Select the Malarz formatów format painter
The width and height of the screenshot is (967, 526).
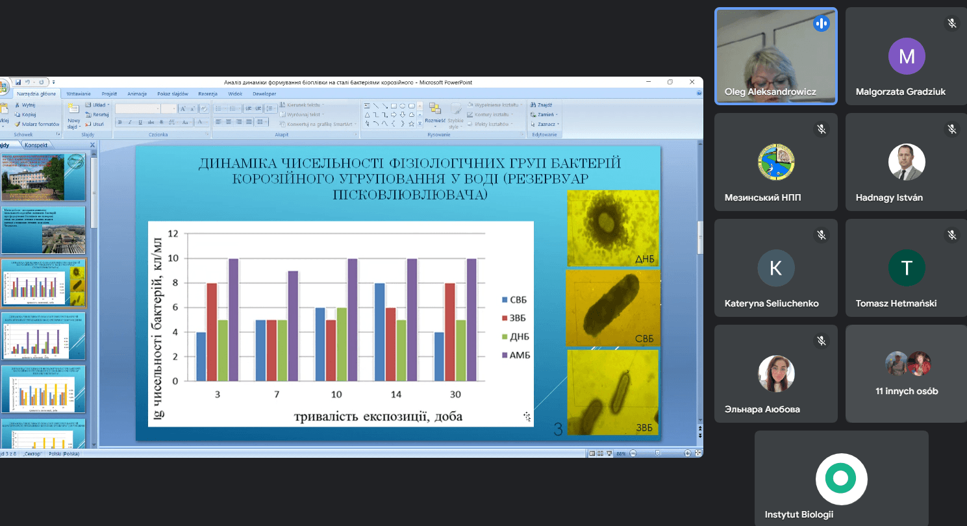coord(37,124)
